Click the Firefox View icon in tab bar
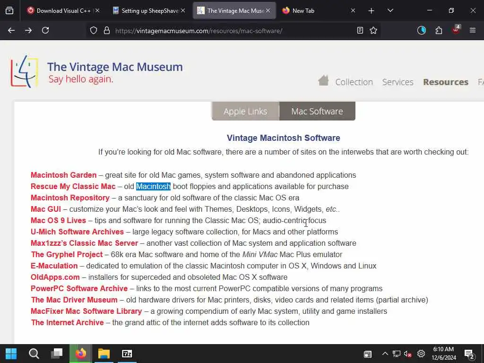The height and width of the screenshot is (363, 484). point(9,11)
